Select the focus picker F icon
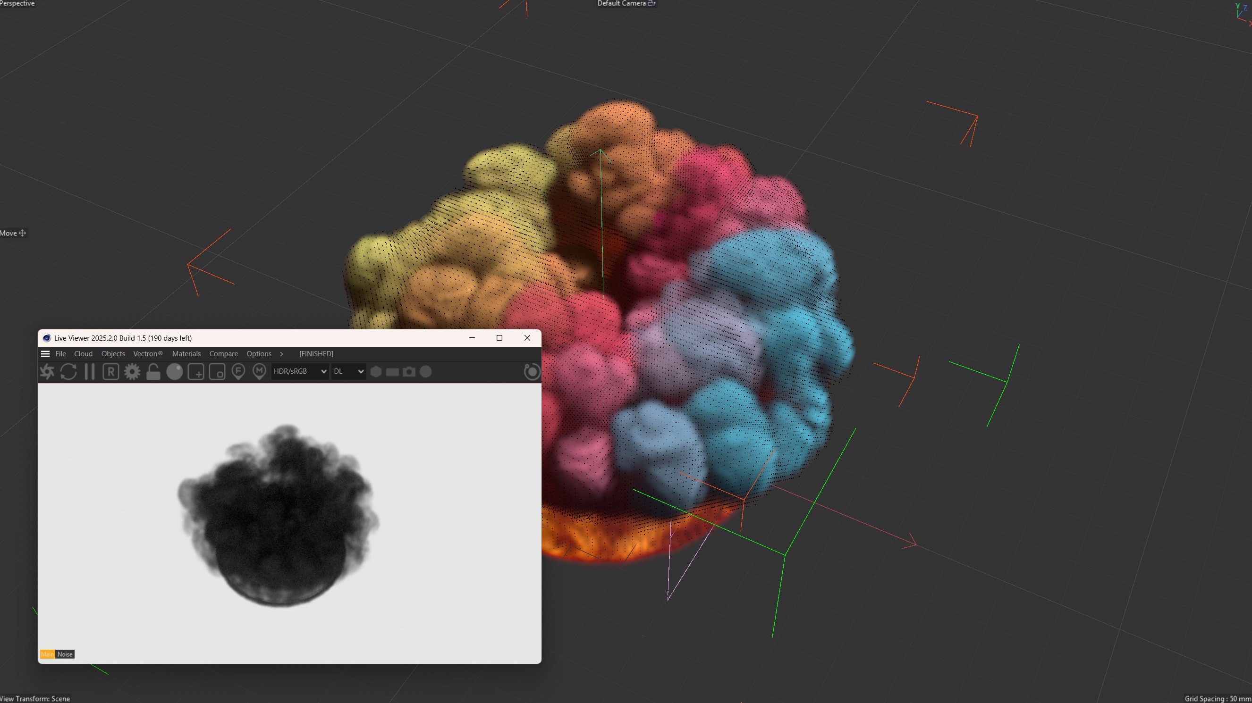 [x=238, y=372]
